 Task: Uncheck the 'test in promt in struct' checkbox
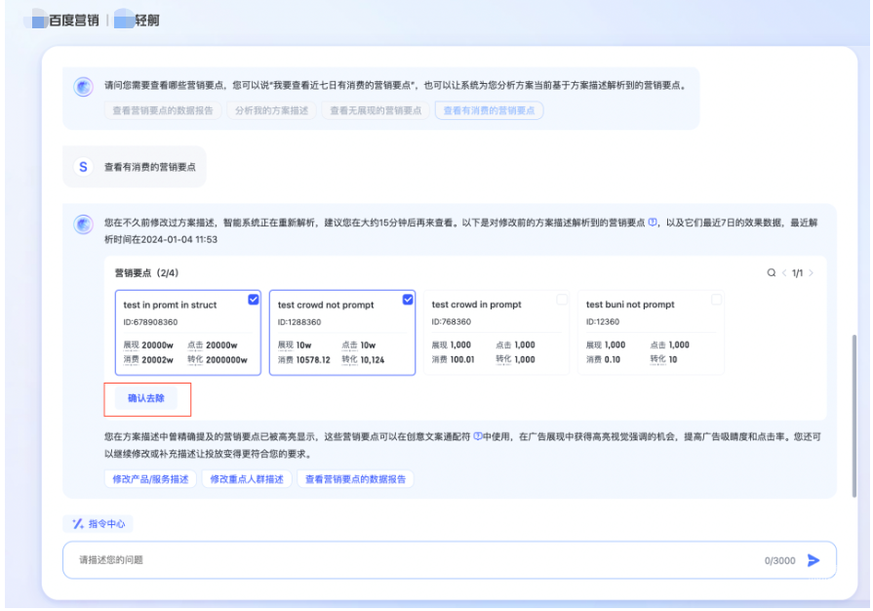coord(254,300)
